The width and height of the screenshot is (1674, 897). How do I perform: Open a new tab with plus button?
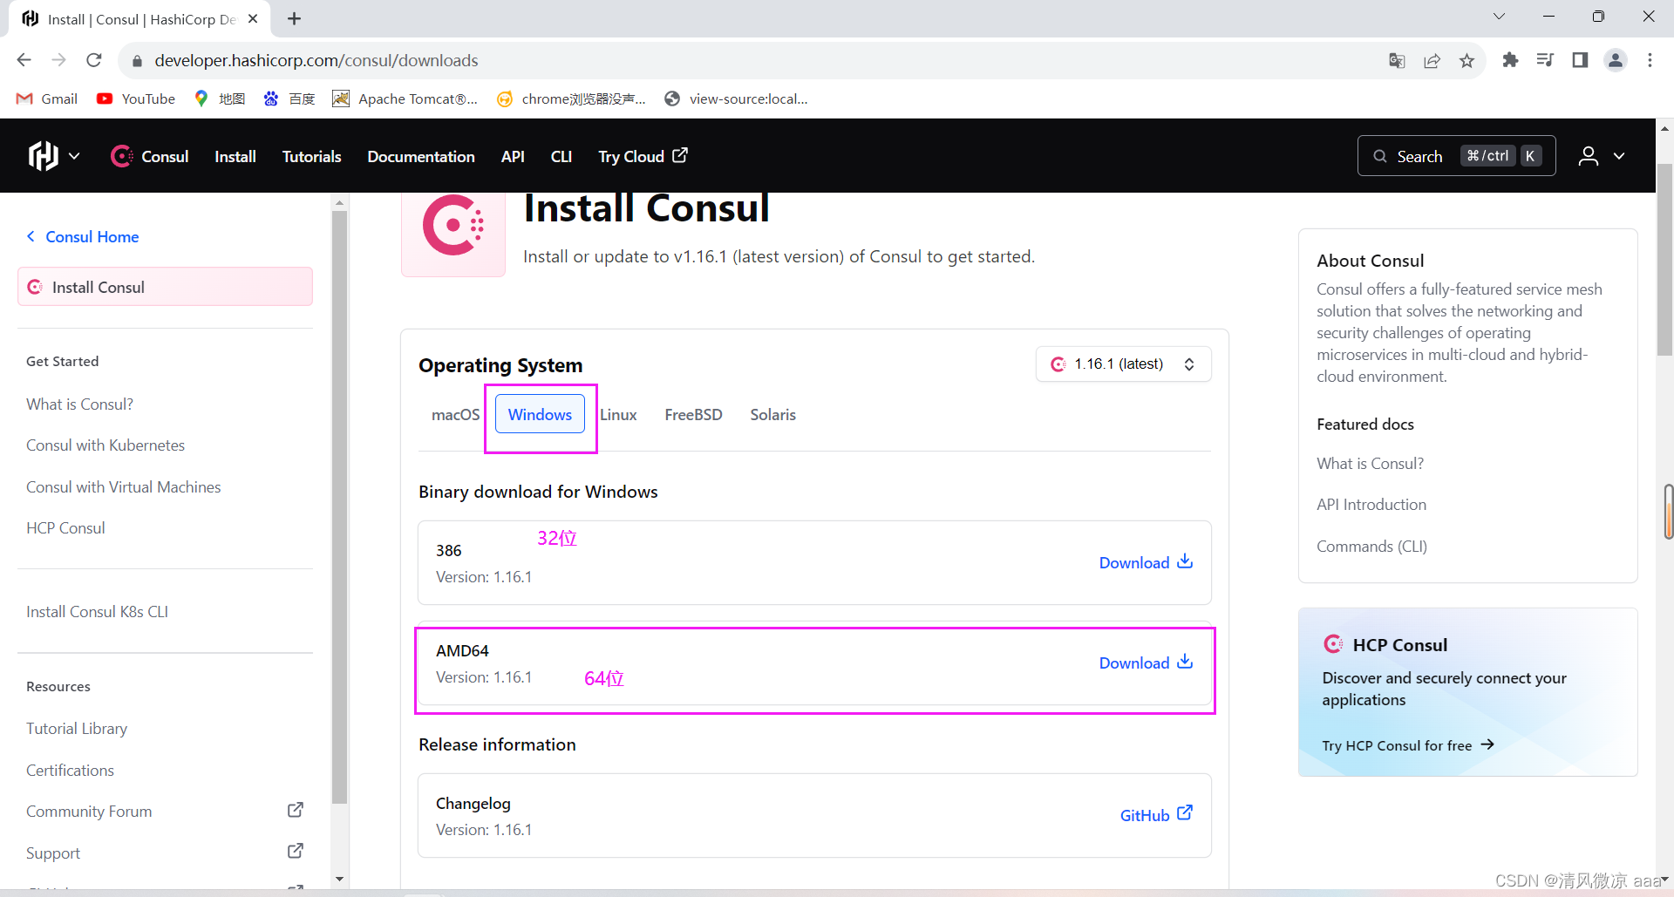pyautogui.click(x=295, y=18)
